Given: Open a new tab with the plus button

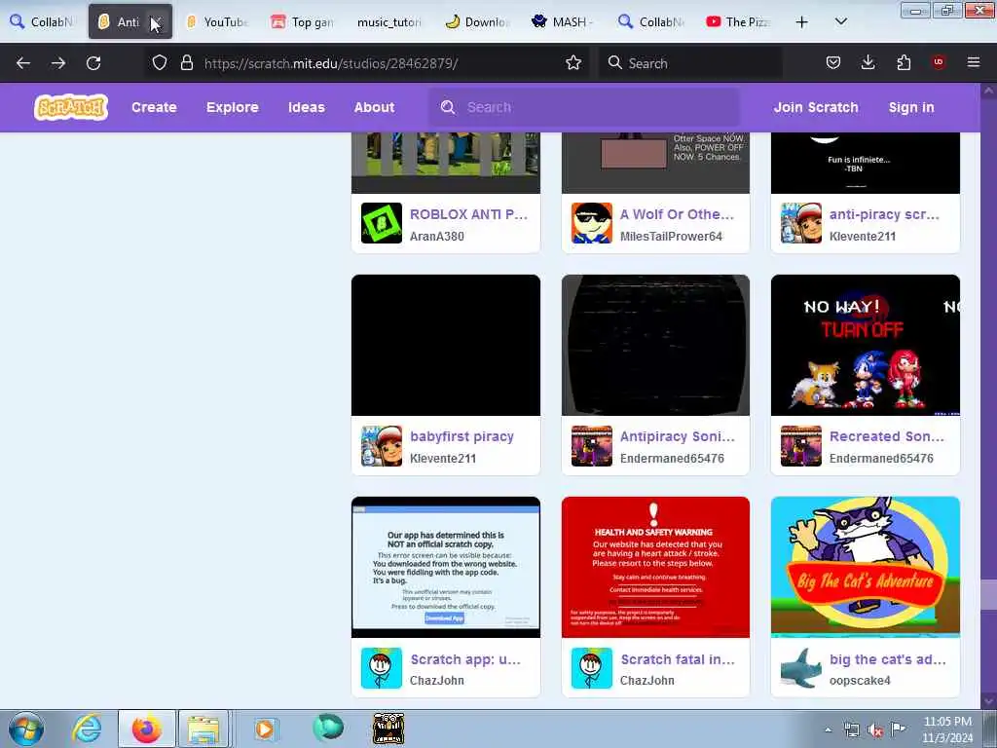Looking at the screenshot, I should tap(802, 22).
